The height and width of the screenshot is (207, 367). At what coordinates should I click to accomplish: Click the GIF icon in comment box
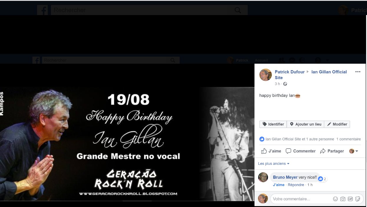pyautogui.click(x=350, y=199)
